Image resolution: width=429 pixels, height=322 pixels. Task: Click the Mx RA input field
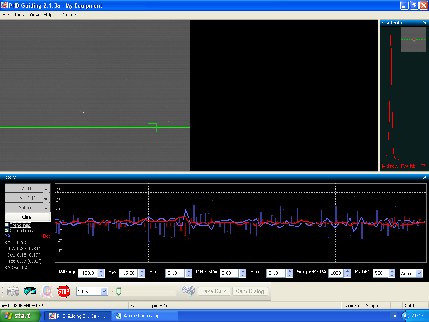point(336,273)
